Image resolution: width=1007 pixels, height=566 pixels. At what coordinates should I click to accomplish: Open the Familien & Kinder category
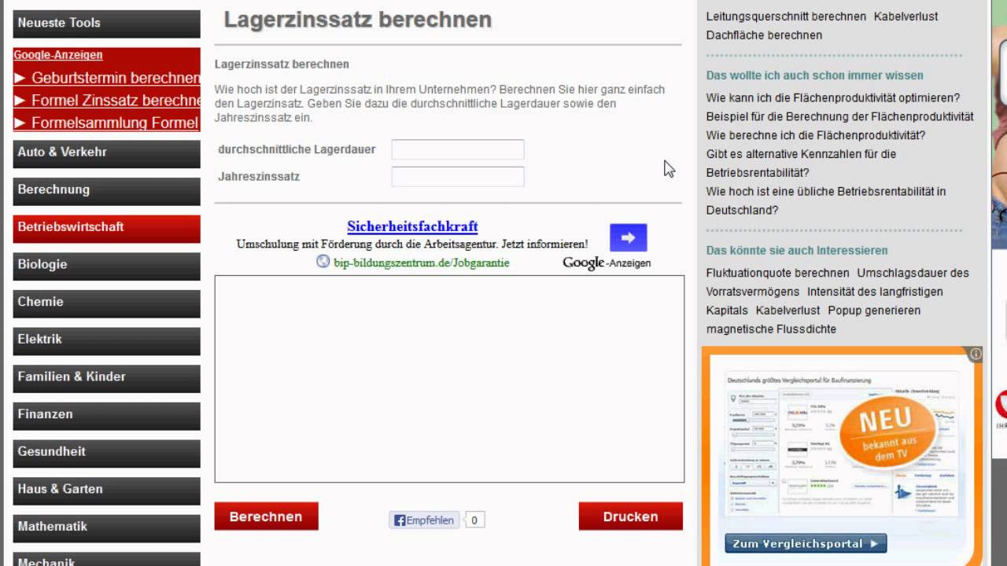point(107,377)
